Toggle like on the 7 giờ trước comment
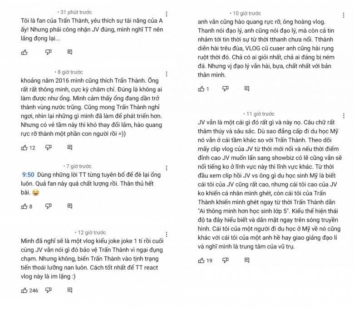This screenshot has width=354, height=310. coord(24,207)
